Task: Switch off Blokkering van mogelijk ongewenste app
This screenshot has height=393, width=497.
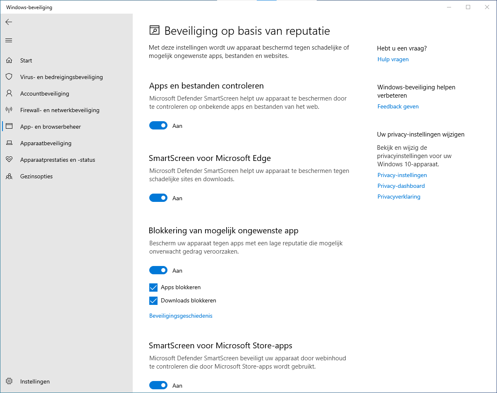Action: (158, 271)
